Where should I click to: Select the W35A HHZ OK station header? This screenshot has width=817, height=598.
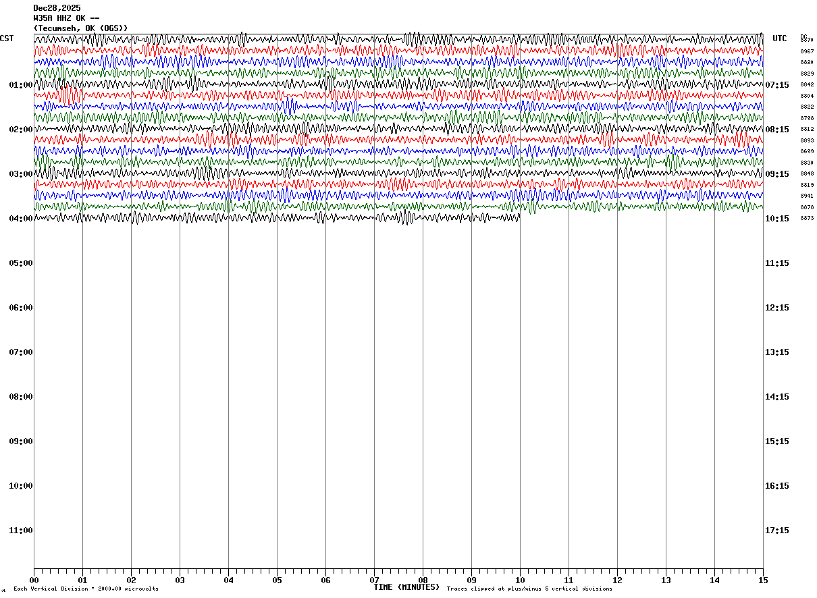coord(66,18)
